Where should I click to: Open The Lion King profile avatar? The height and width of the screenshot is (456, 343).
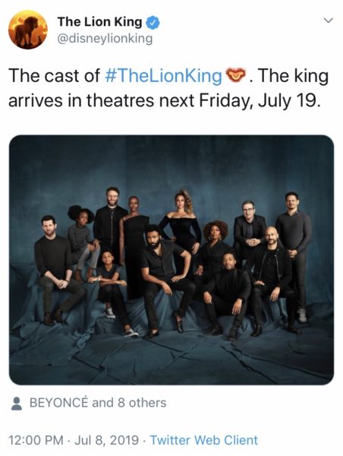(x=28, y=30)
